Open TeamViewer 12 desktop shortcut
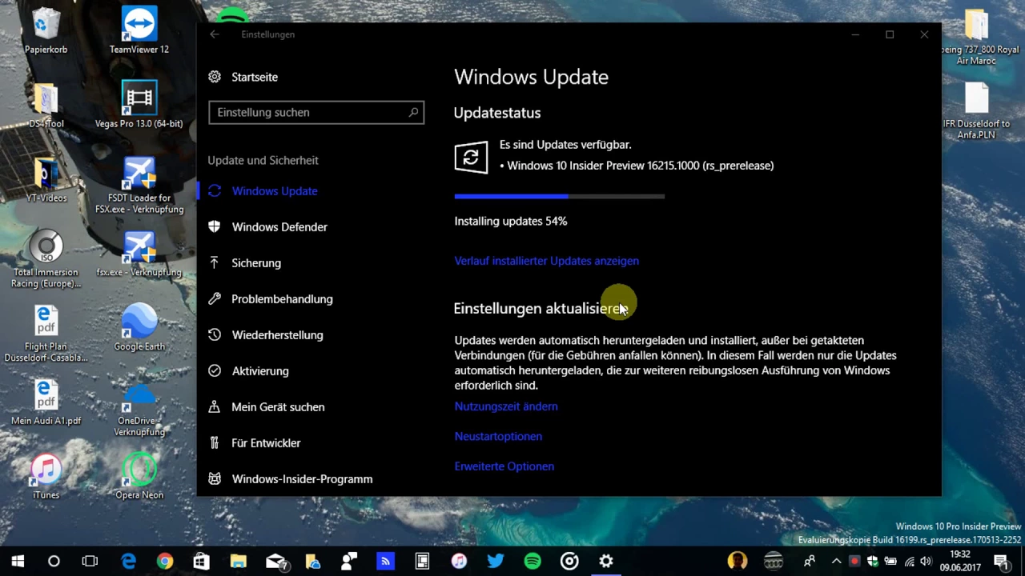The height and width of the screenshot is (576, 1025). [139, 31]
